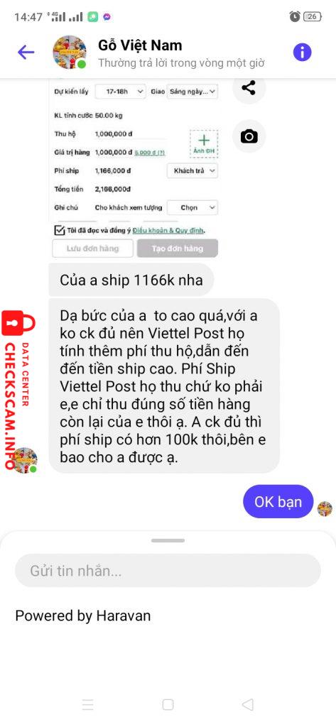Toggle the terms agreement checkbox

coord(59,230)
